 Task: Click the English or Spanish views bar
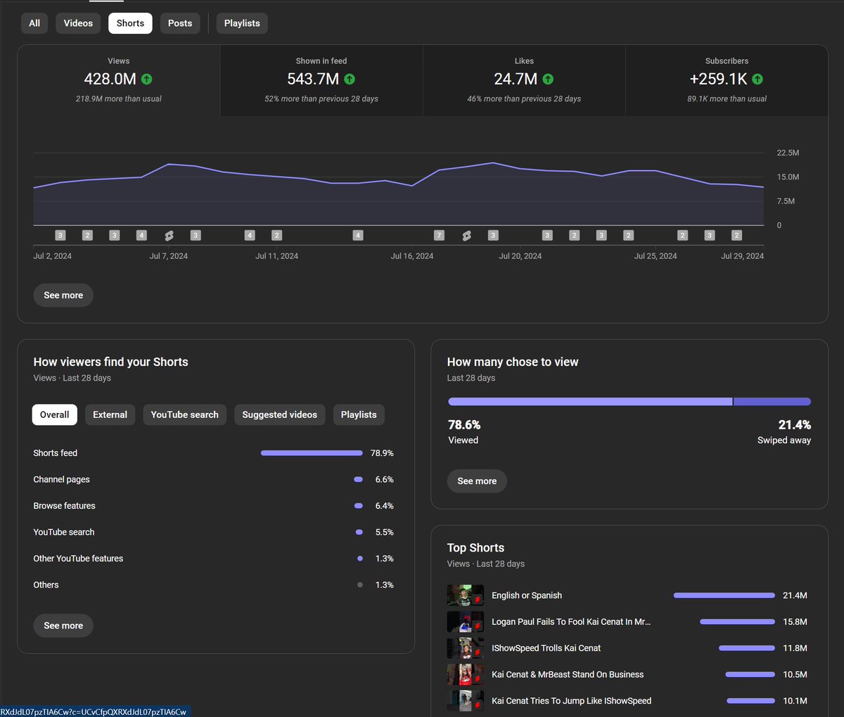724,595
